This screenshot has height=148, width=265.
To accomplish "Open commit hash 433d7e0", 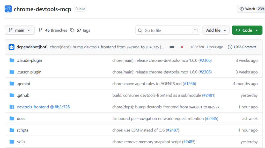I will point(197,47).
